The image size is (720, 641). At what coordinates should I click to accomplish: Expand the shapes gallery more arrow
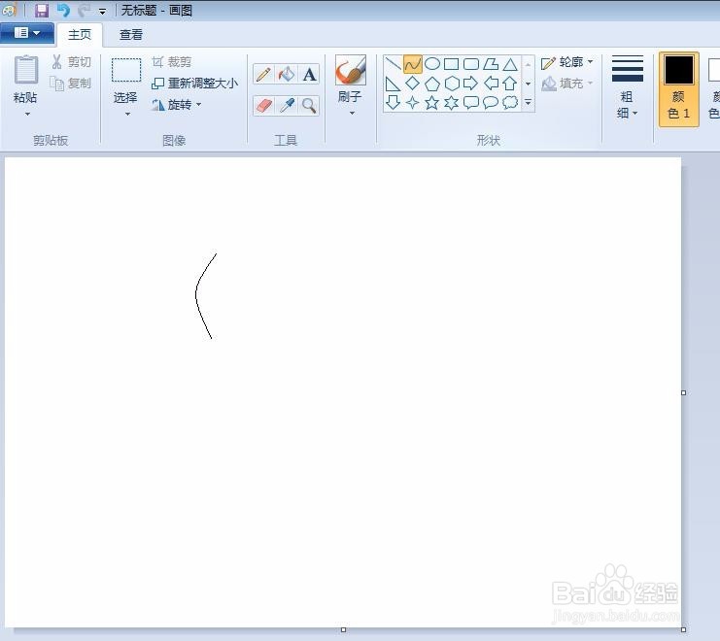click(x=528, y=102)
